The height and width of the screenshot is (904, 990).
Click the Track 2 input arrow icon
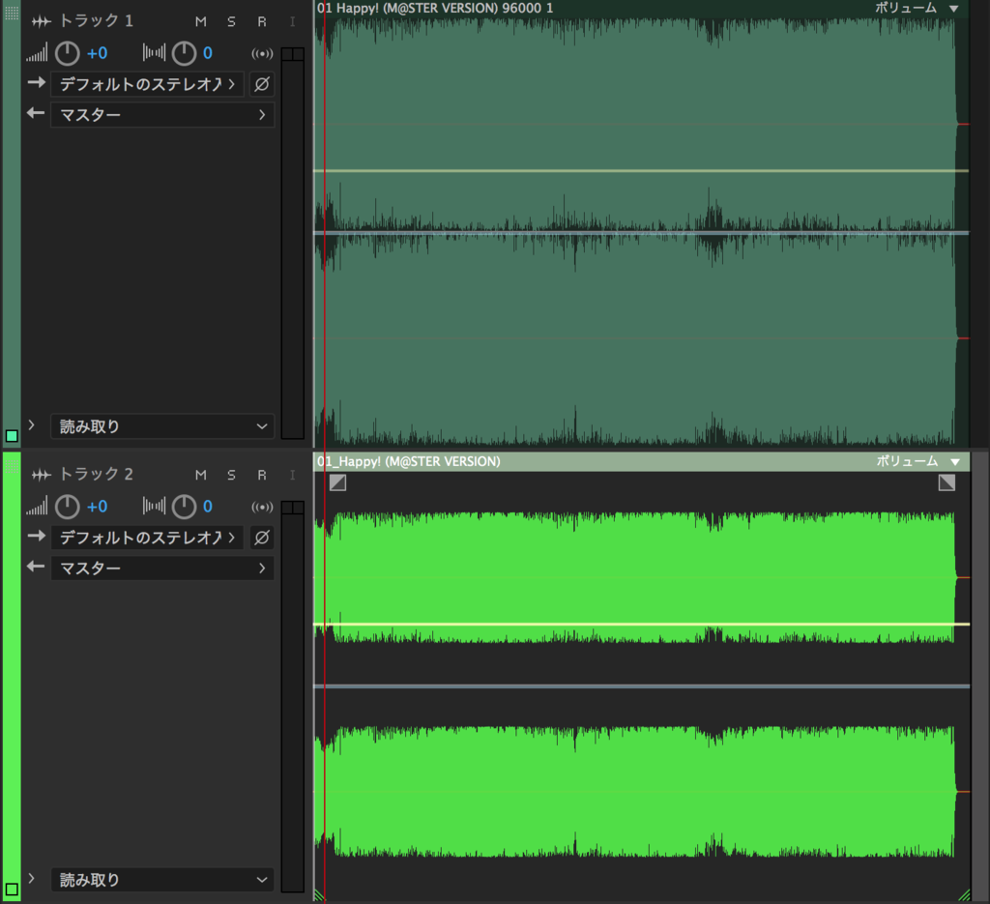click(37, 536)
